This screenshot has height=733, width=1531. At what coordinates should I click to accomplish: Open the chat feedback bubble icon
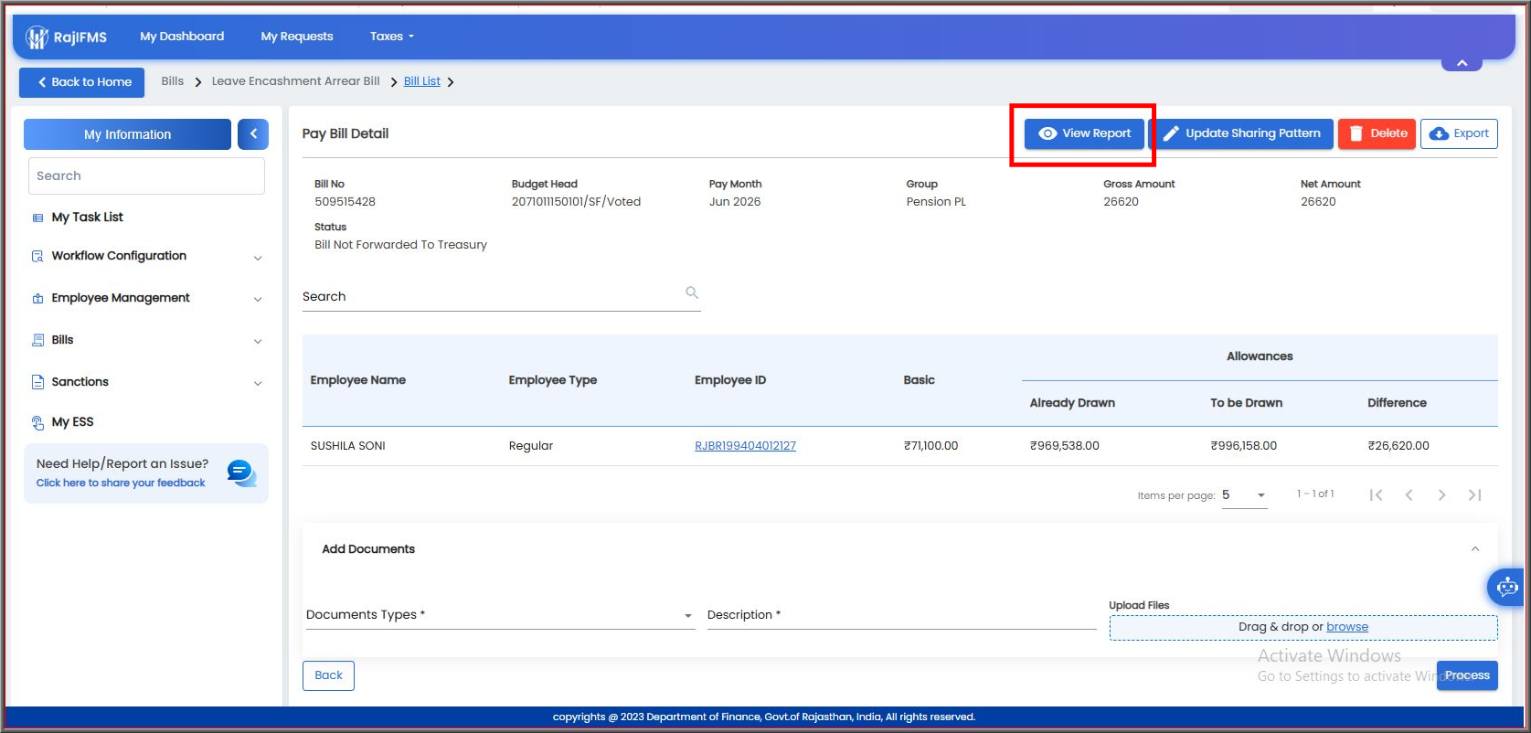241,473
